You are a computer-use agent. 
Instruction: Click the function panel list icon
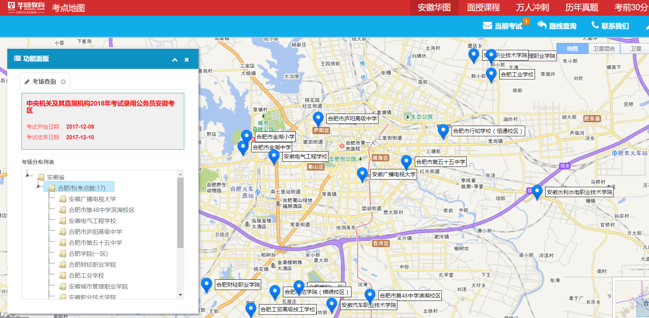point(17,58)
